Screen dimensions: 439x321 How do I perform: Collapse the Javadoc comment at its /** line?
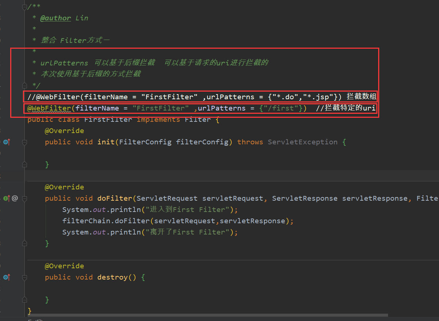(24, 7)
